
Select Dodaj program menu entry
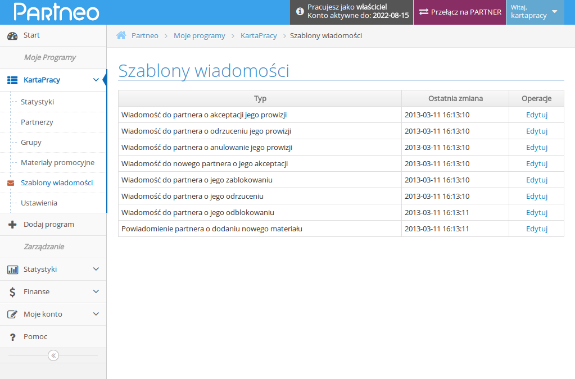coord(53,224)
